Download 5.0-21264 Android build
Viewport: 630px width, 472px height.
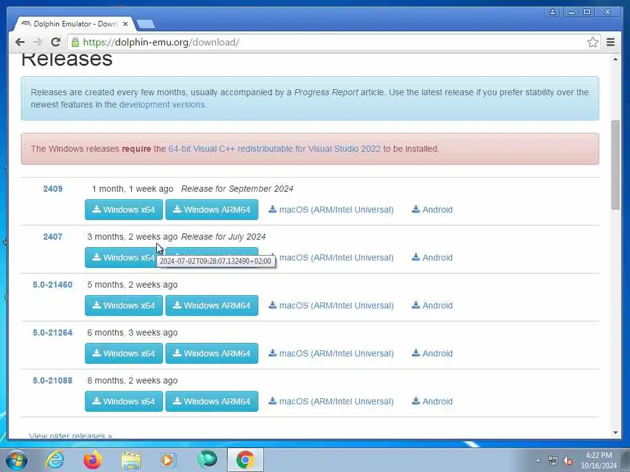433,353
